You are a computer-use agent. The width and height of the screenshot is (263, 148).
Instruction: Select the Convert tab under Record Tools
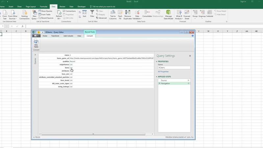[89, 36]
